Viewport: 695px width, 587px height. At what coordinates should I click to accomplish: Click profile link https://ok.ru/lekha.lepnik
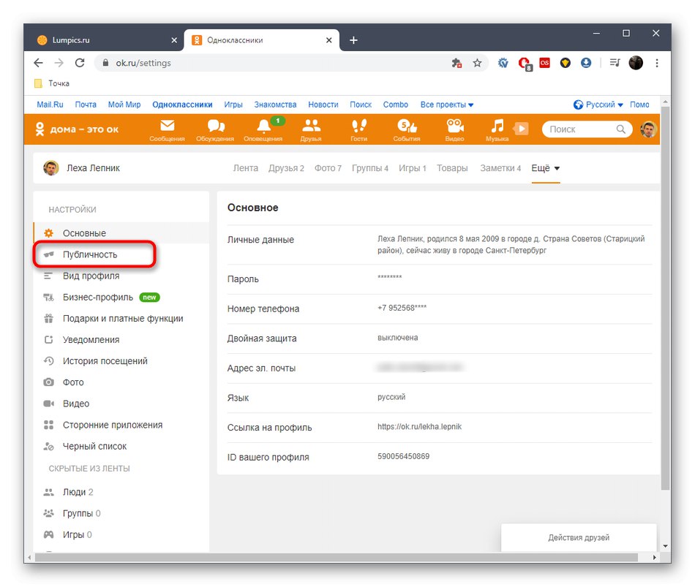coord(419,427)
